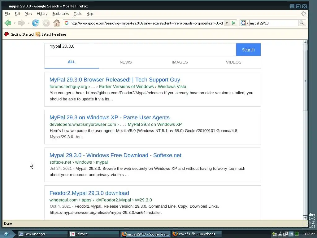Open MyPal 29.3.0 Browser Released Tech Support Guy

pos(115,80)
